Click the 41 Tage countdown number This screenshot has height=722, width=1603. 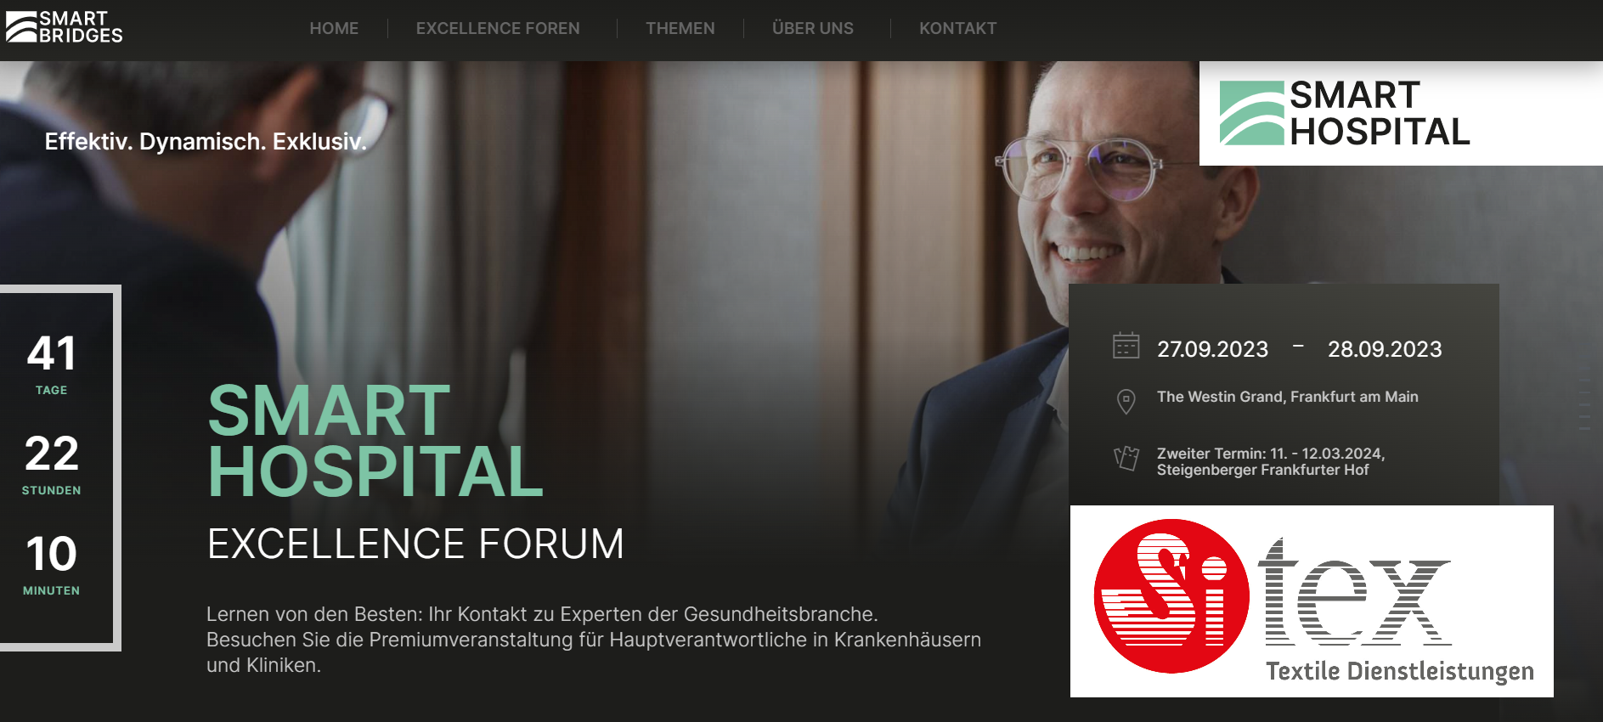click(52, 353)
